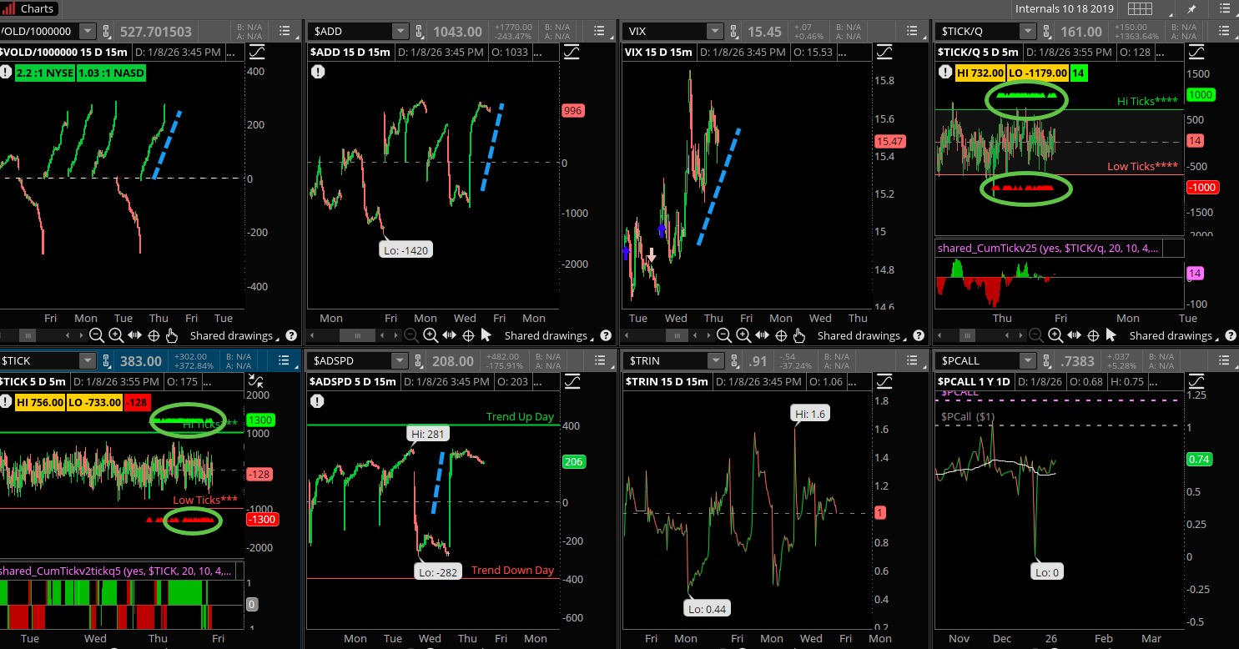This screenshot has width=1239, height=649.
Task: Open the $ADSPD chart panel menu
Action: [600, 360]
